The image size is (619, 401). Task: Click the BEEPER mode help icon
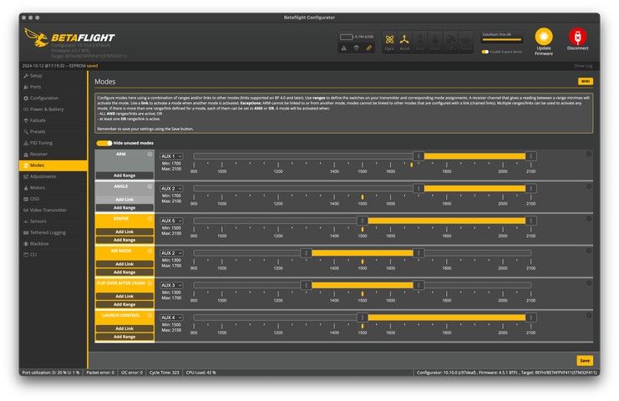pos(150,219)
